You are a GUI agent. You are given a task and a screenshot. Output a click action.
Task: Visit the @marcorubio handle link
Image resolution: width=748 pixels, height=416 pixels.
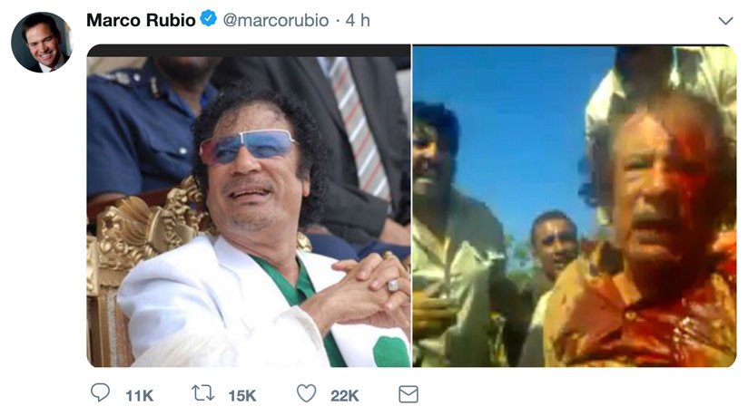tap(276, 21)
